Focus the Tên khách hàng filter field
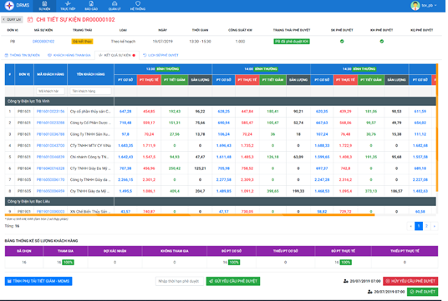448x301 pixels. click(90, 91)
